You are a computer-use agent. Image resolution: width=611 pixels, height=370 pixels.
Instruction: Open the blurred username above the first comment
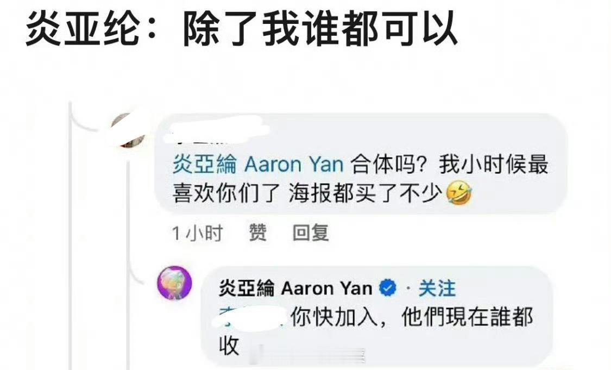pyautogui.click(x=216, y=129)
